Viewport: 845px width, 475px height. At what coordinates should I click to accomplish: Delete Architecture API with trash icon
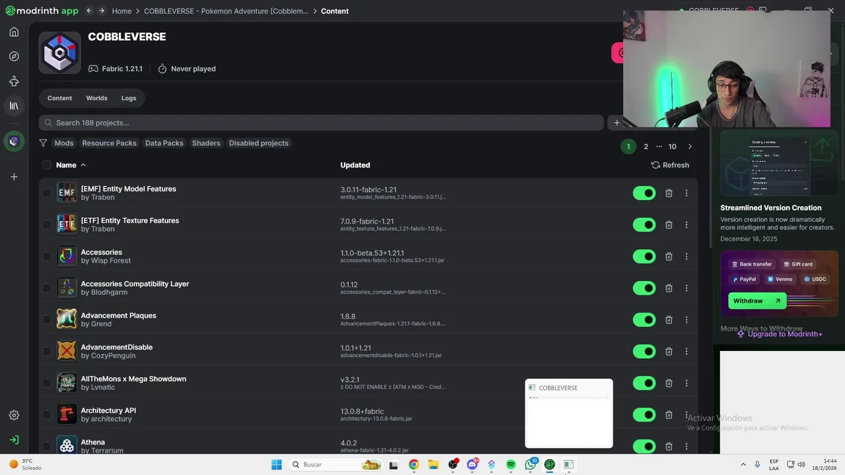669,414
